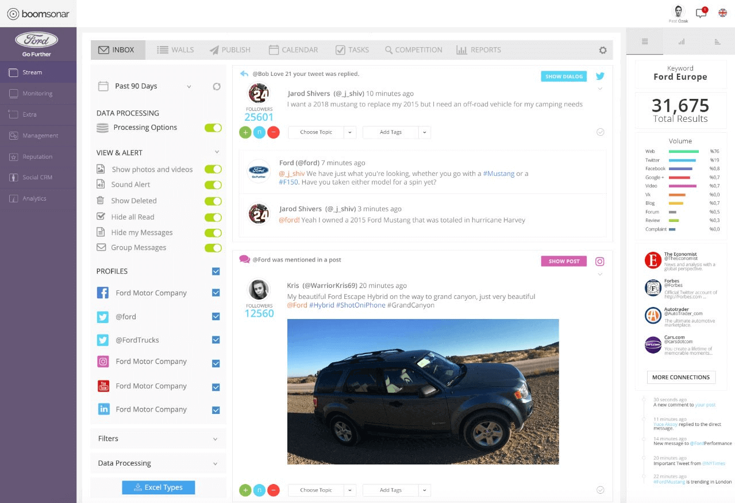This screenshot has width=735, height=503.
Task: Toggle Processing Options switch
Action: (213, 128)
